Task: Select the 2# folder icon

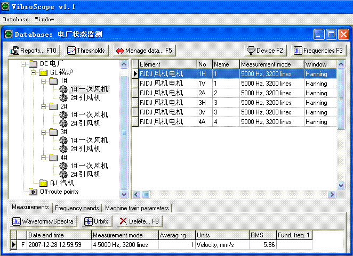Action: coord(53,106)
